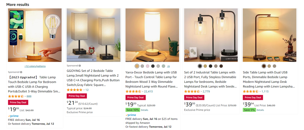
Task: Click the Sponsored info icon on the 2023 Upgraded lamp
Action: (21, 72)
